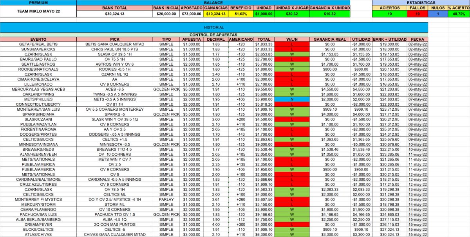This screenshot has width=470, height=237.
Task: Select the GETAFE/REAL BETIS event cell
Action: 38,44
